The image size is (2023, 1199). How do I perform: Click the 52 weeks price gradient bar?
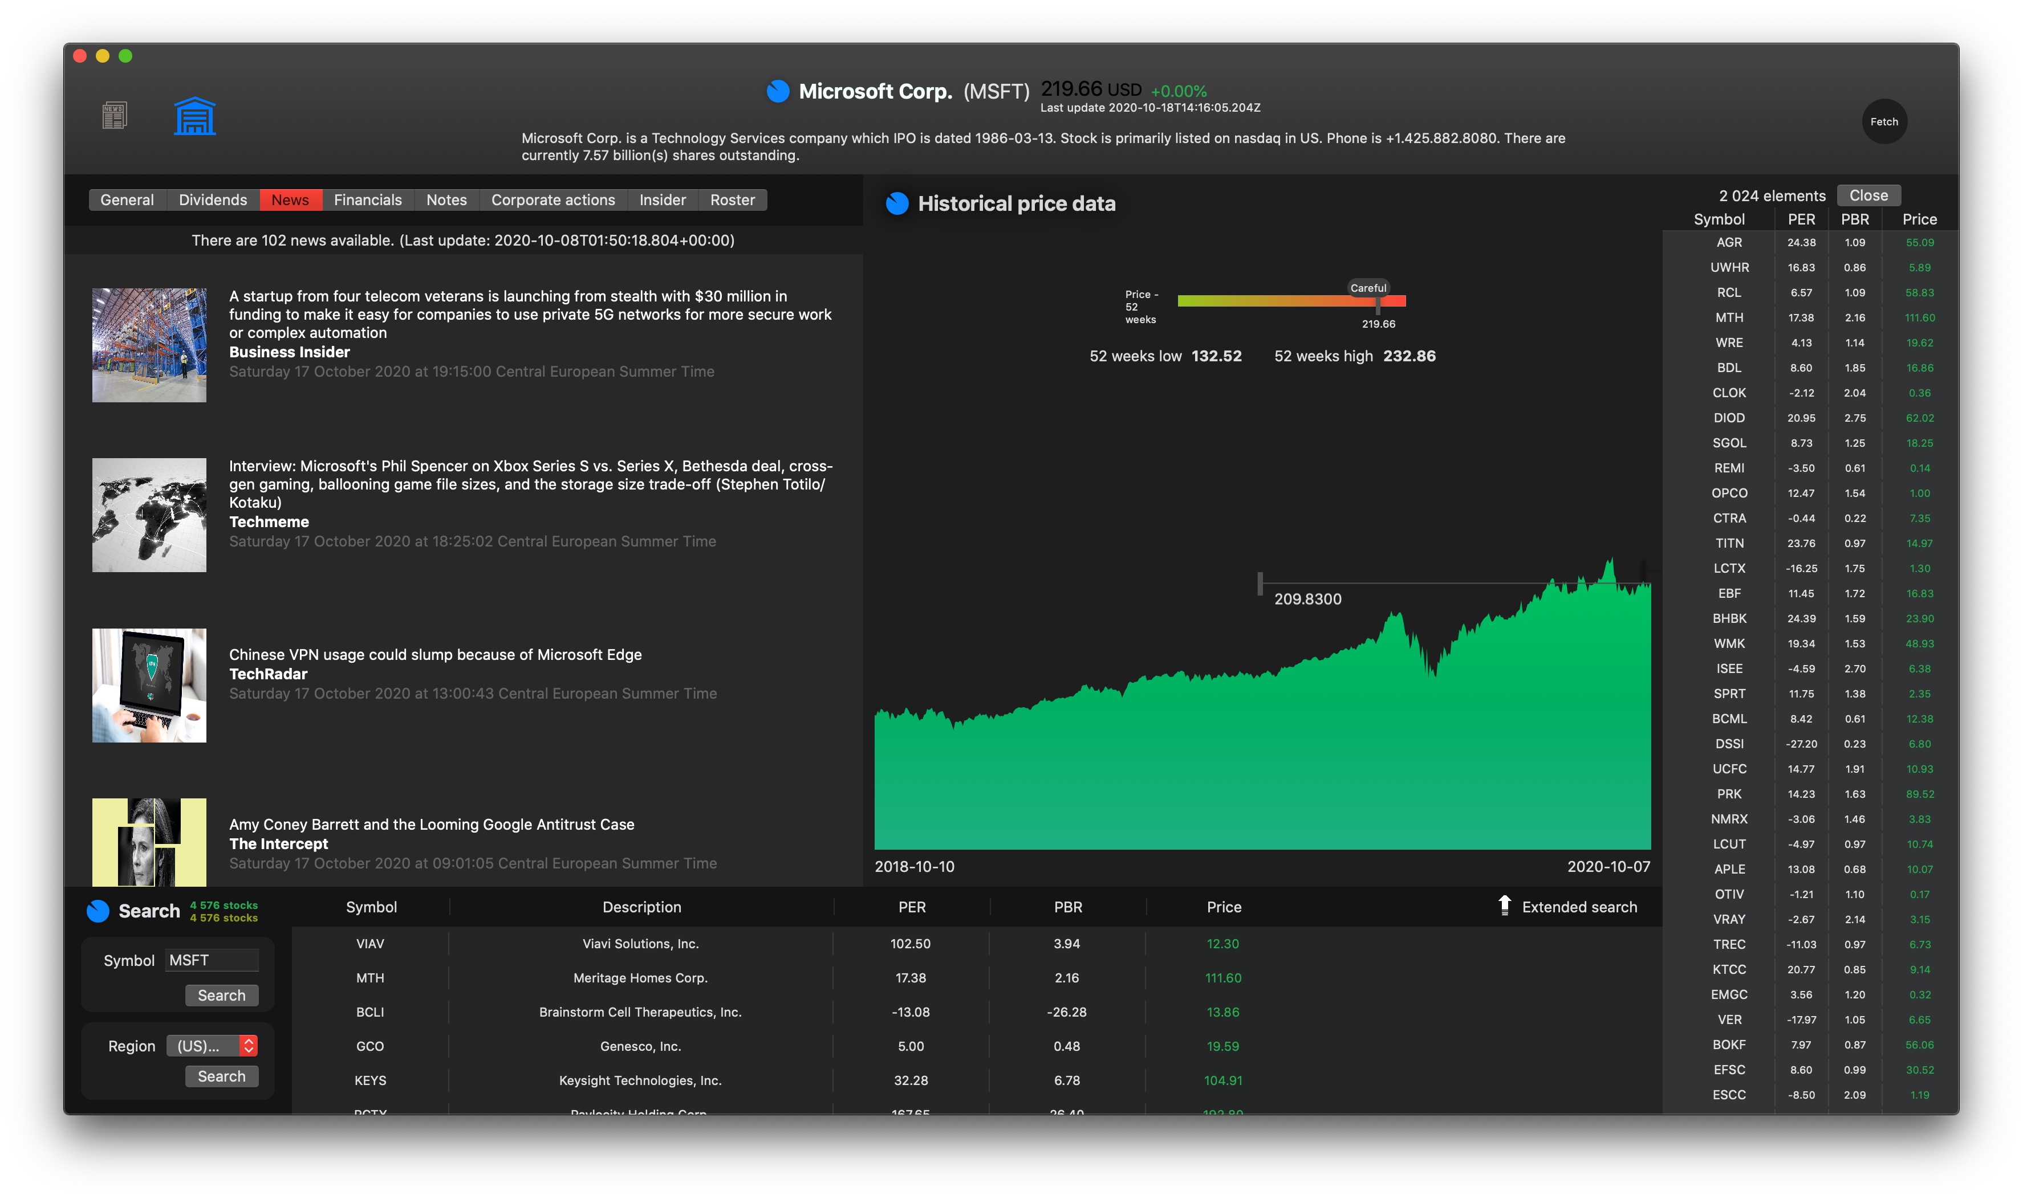1291,301
